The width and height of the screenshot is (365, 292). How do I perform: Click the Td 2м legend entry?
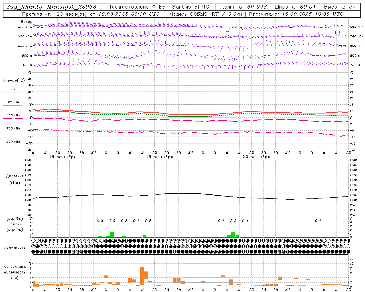pyautogui.click(x=13, y=102)
